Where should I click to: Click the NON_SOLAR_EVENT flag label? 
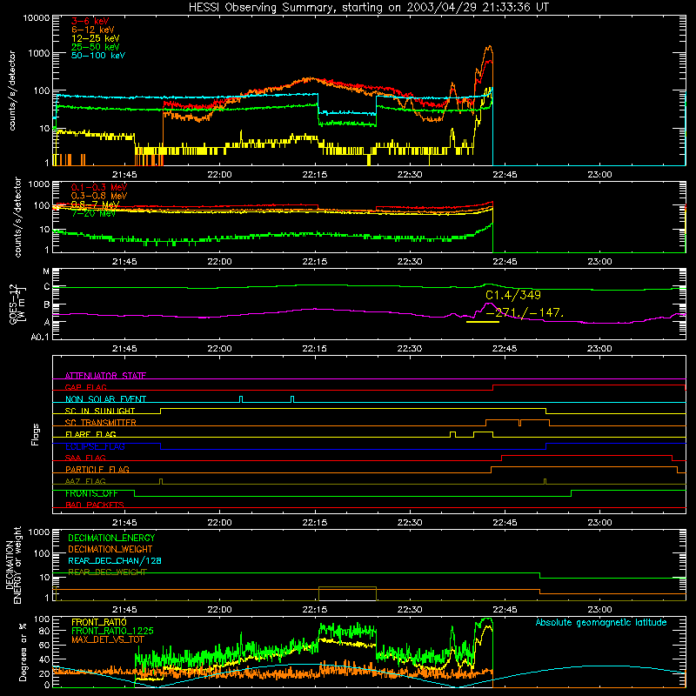click(x=105, y=399)
